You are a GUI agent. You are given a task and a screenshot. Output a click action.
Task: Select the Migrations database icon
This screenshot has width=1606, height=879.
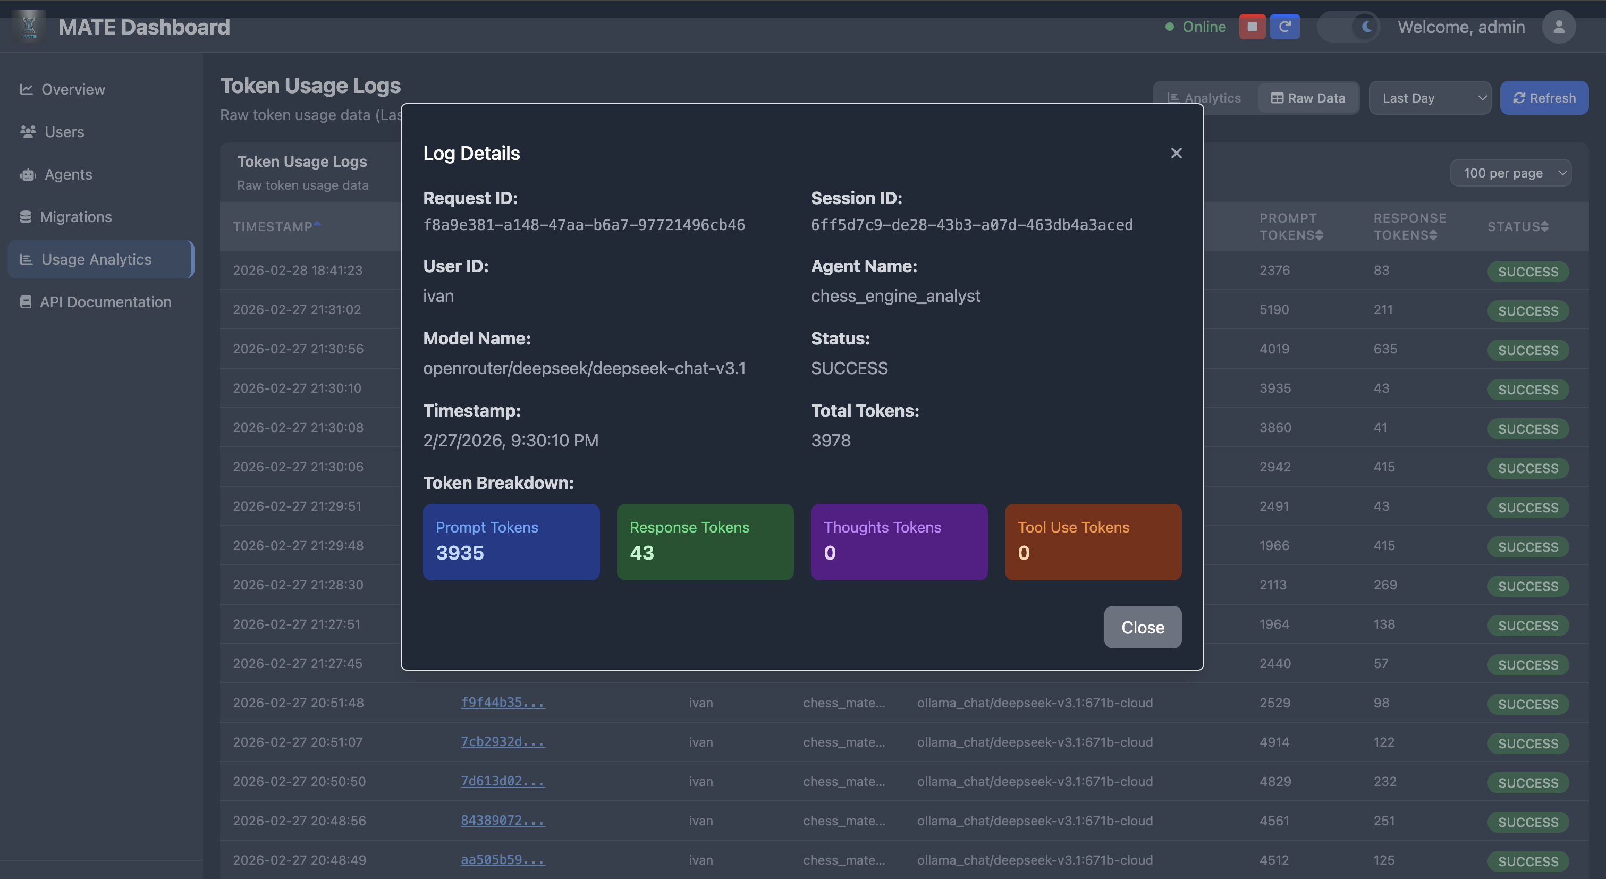[x=26, y=216]
